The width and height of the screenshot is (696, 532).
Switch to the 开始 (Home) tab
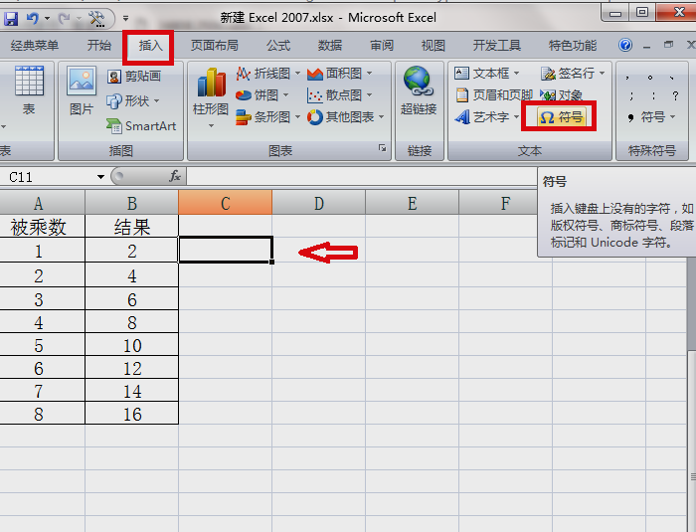tap(99, 46)
